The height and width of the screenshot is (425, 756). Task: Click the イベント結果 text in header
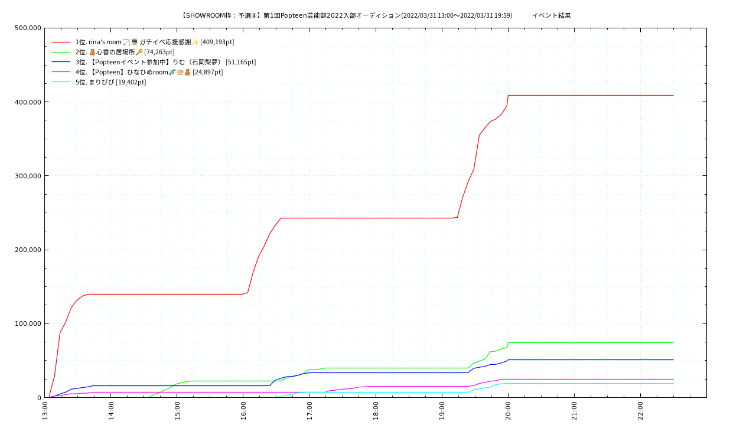(x=551, y=15)
